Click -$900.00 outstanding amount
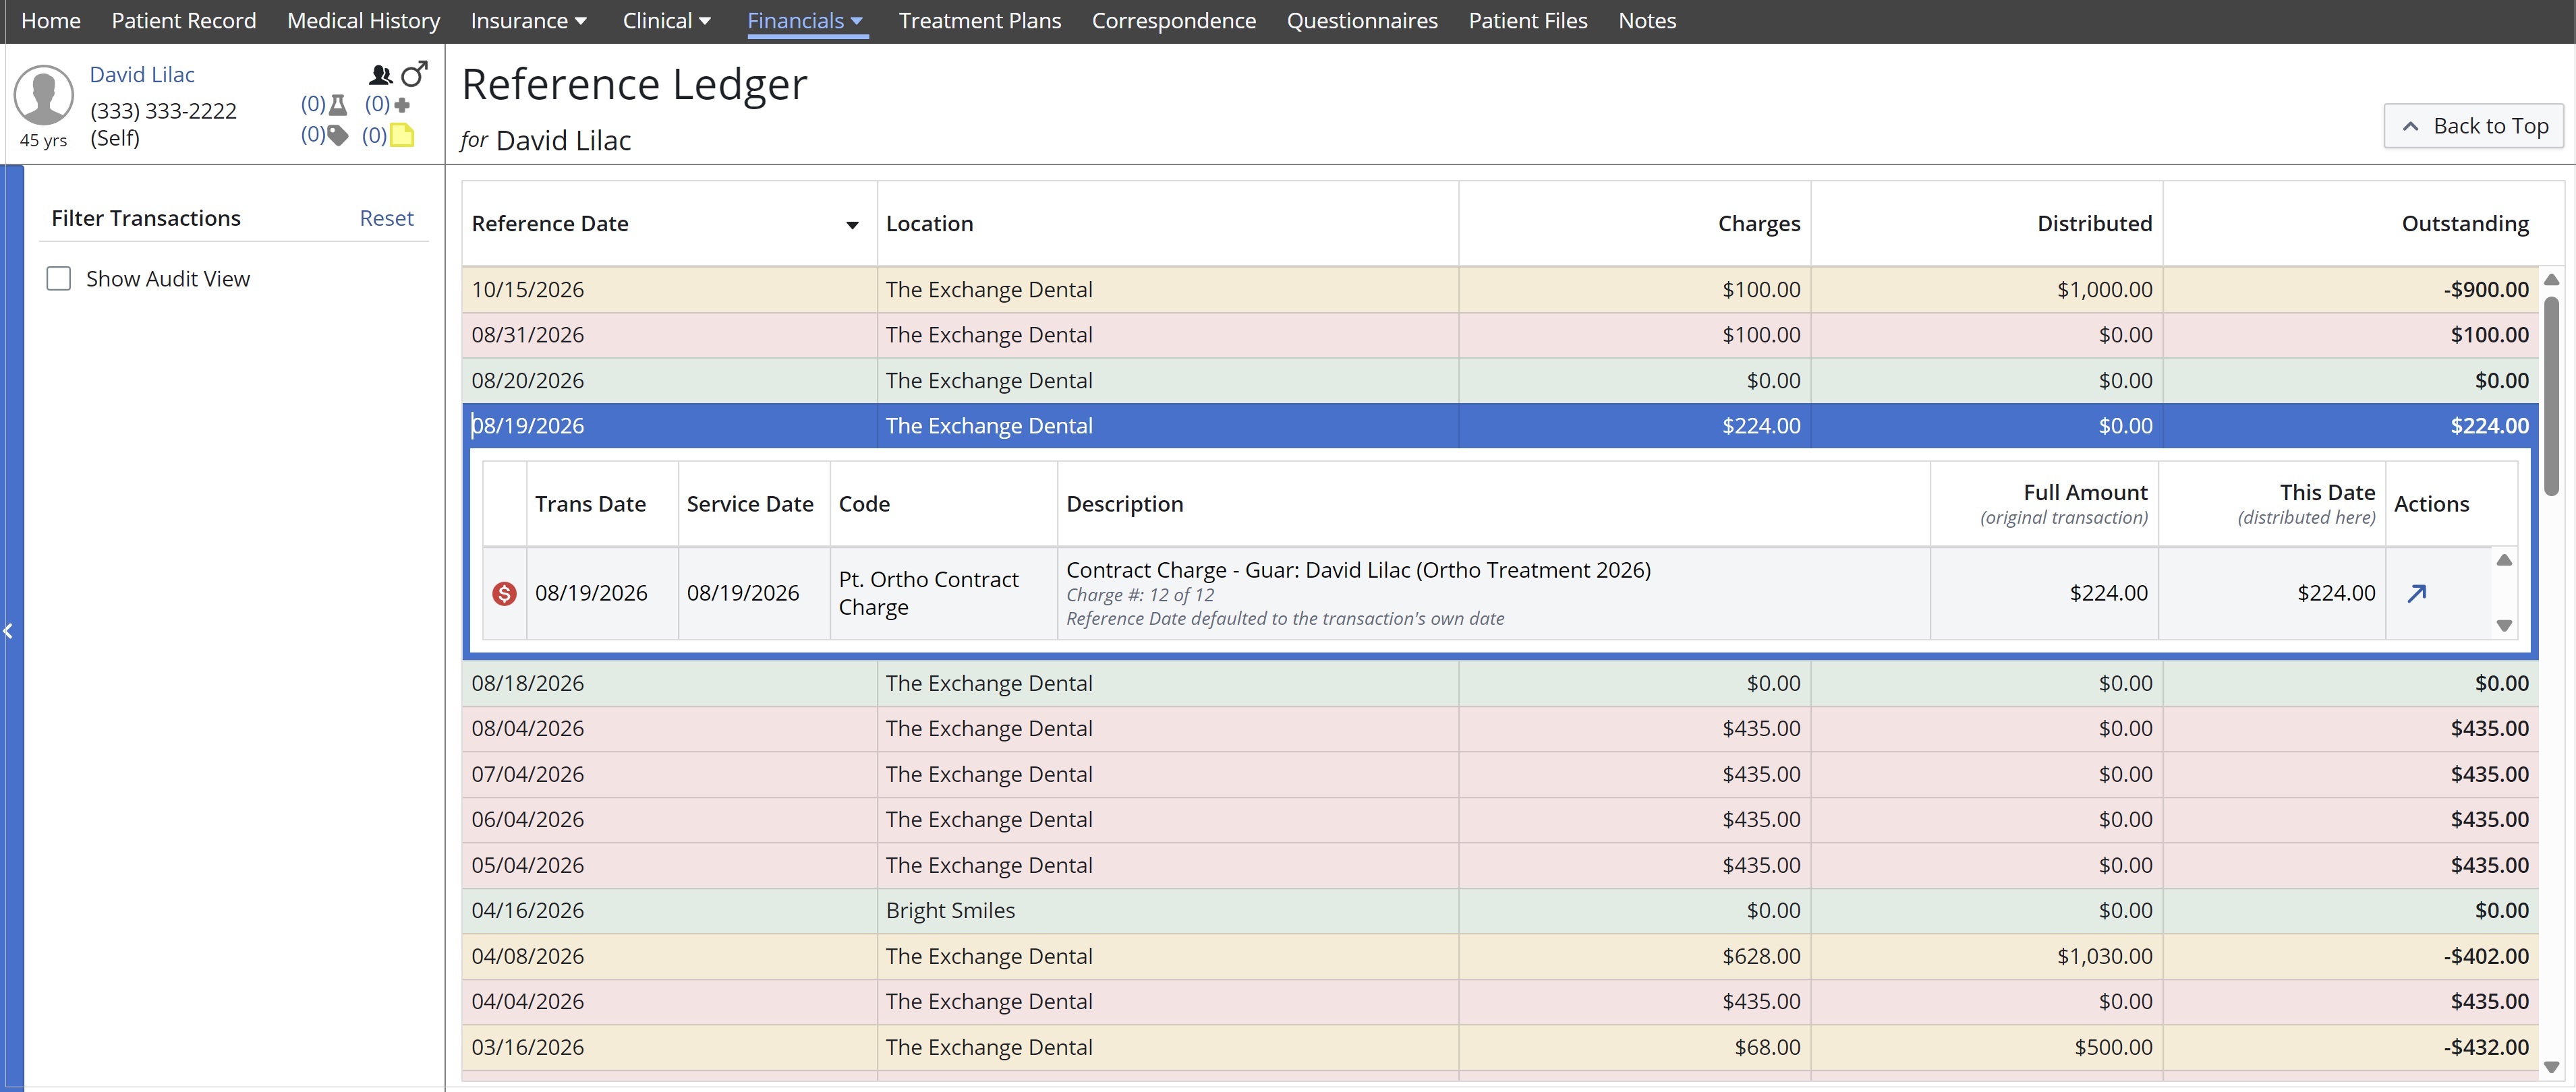The width and height of the screenshot is (2576, 1092). click(2486, 290)
